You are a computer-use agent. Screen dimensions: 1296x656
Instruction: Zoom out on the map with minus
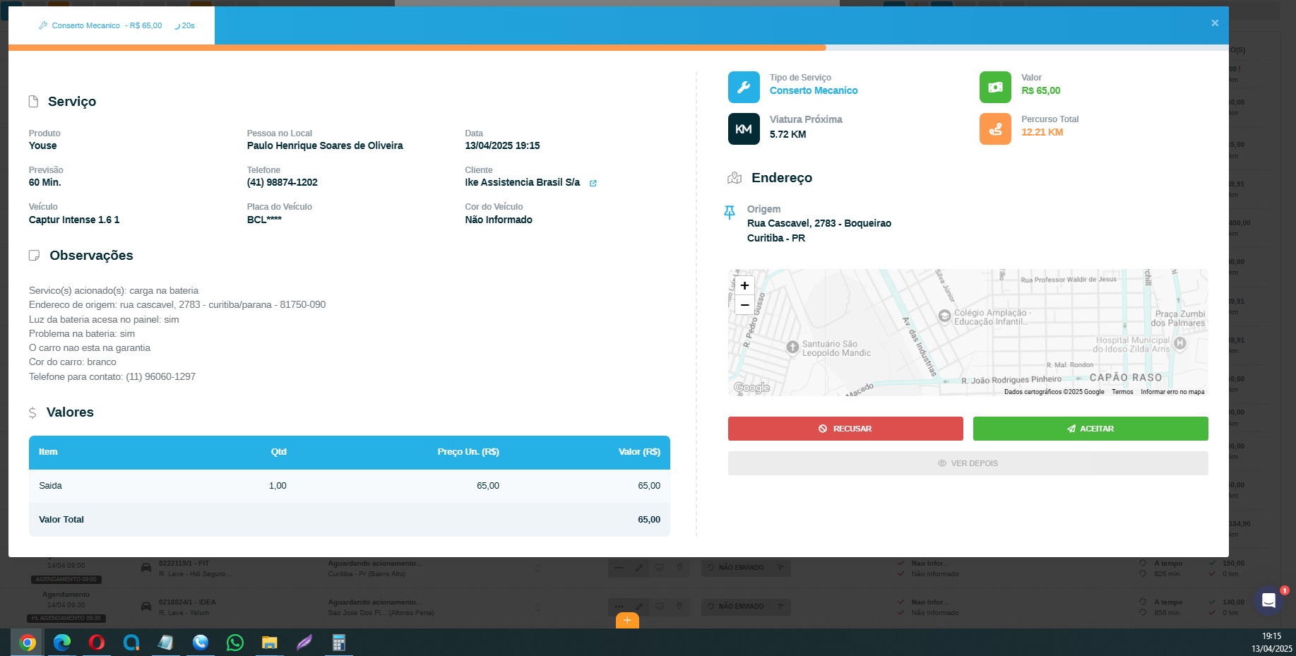(x=744, y=305)
